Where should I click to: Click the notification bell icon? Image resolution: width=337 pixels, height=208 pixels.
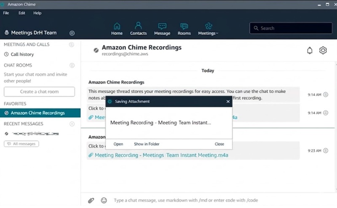(x=310, y=50)
